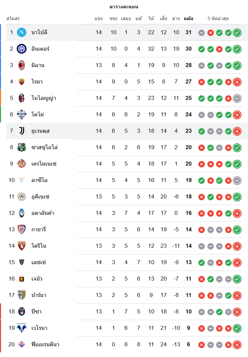Select the ยูเวนตุส table row
This screenshot has height=357, width=248.
pos(127,131)
